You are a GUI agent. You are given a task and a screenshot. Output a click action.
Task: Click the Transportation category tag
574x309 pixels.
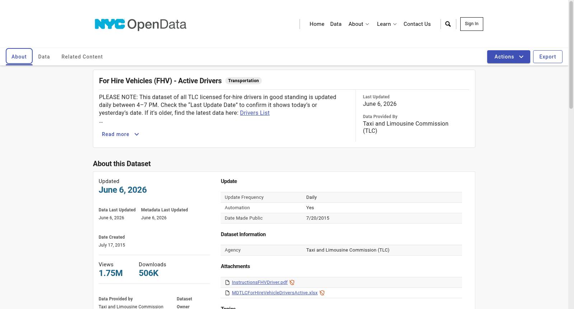tap(244, 81)
